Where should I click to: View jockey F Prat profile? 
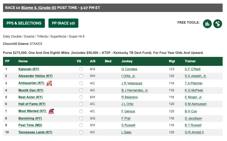pyautogui.click(x=126, y=118)
